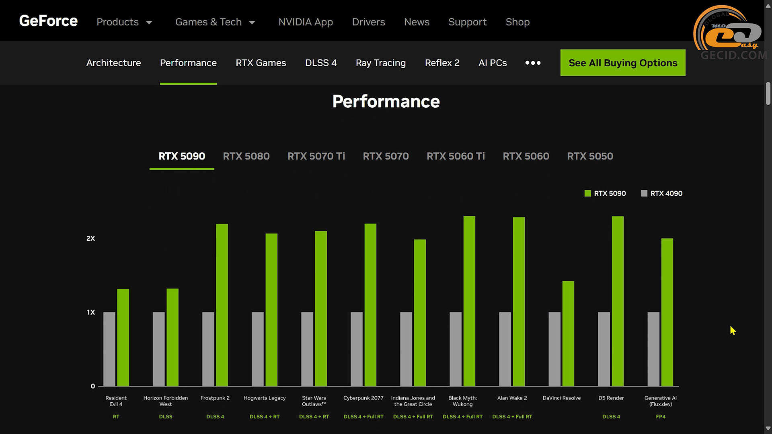Select the RTX 5070 Ti tab
The height and width of the screenshot is (434, 772).
coord(316,156)
